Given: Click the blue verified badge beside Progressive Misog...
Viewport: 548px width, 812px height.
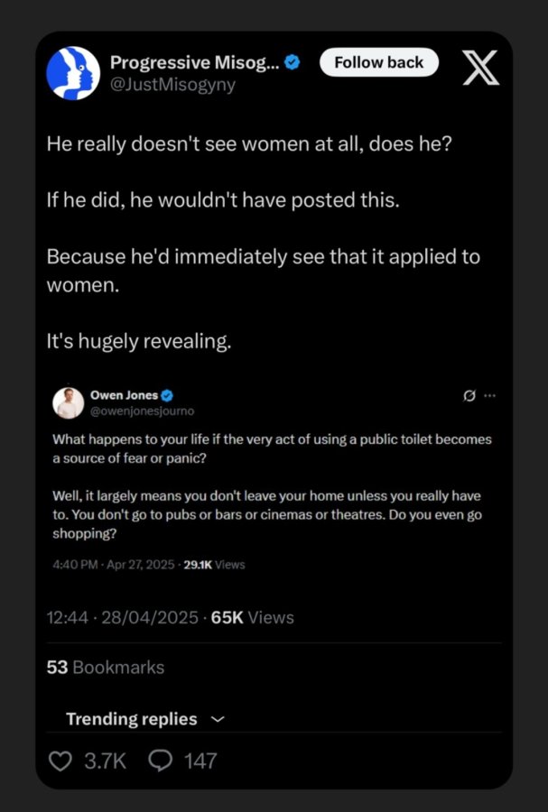Looking at the screenshot, I should tap(293, 62).
